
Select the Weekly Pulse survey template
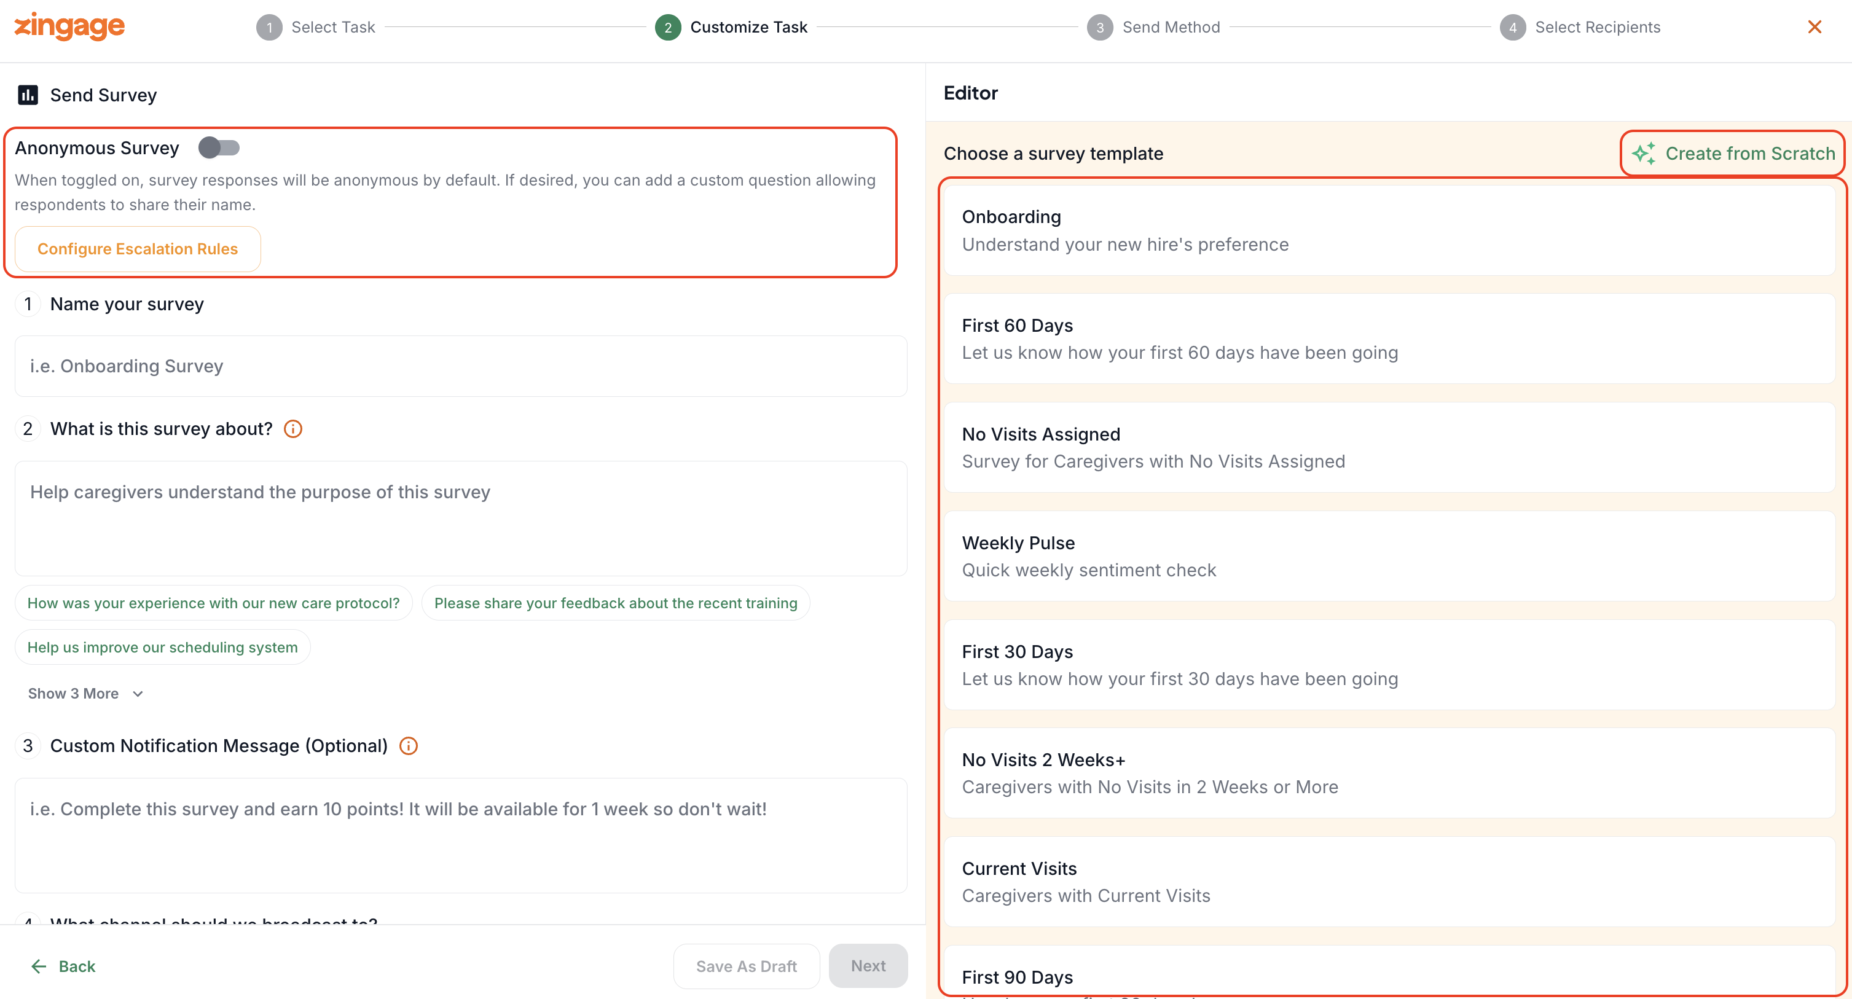1389,556
